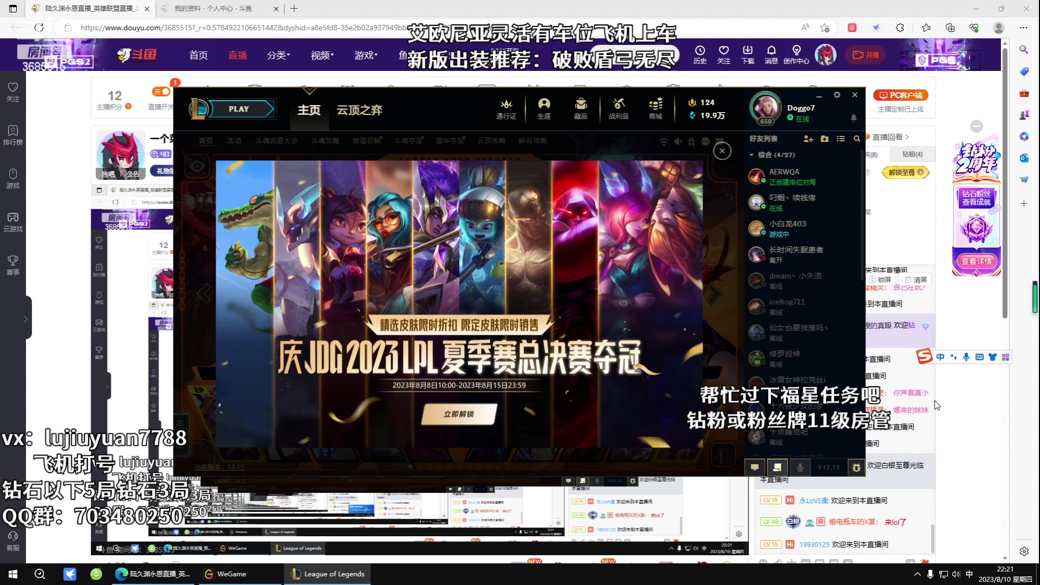1040x585 pixels.
Task: Switch to the 钻粉(4) tab
Action: pos(912,154)
